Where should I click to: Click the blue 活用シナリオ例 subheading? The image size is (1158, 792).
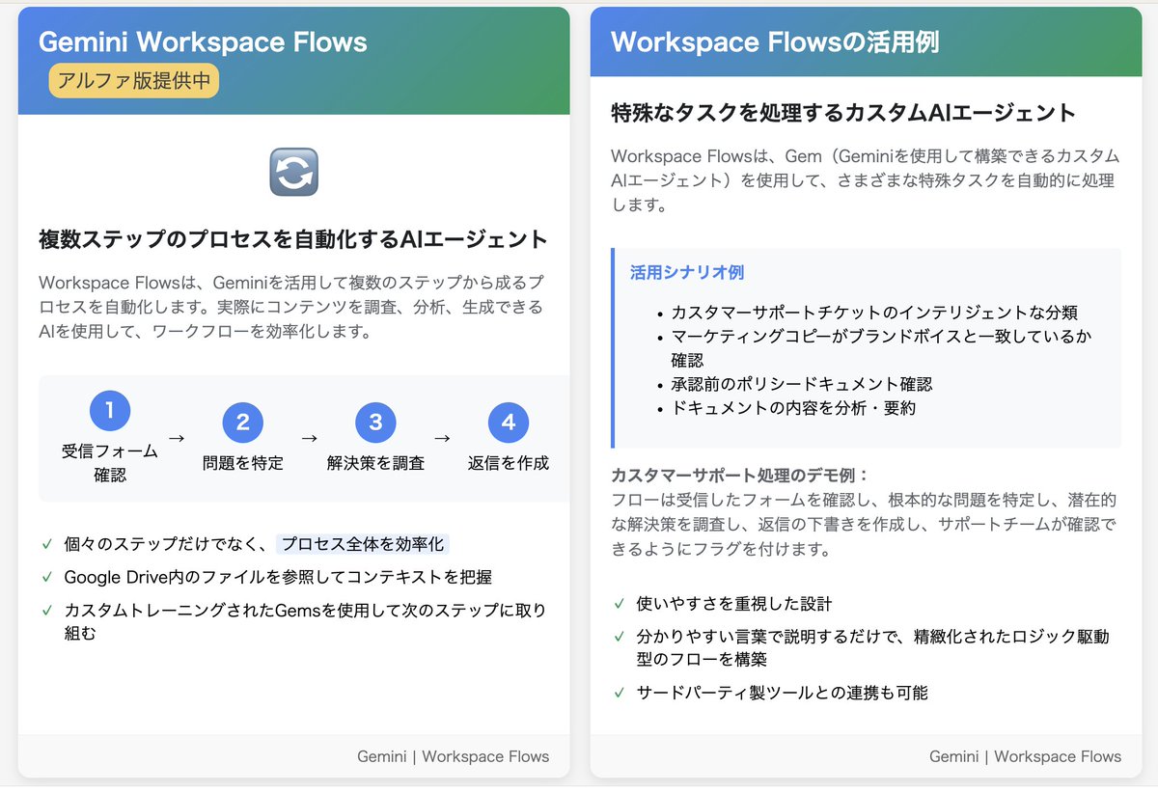[687, 273]
